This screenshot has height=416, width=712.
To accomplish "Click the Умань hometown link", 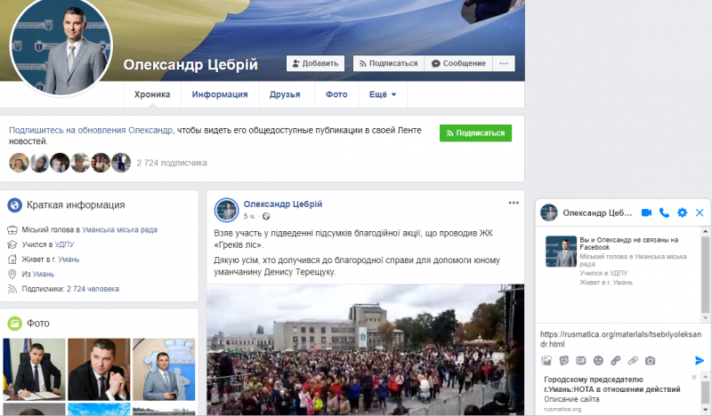I will 43,274.
